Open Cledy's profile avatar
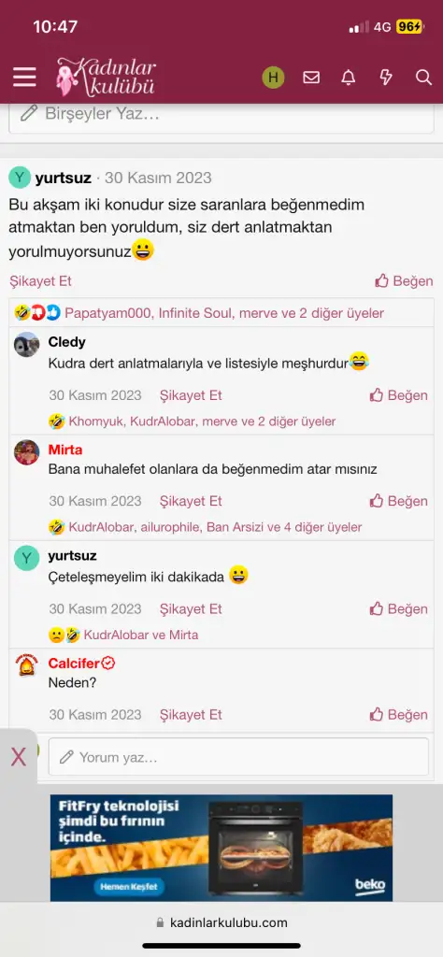 27,344
